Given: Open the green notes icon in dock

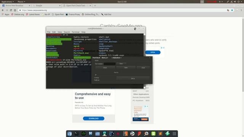Looking at the screenshot, I should (153, 134).
